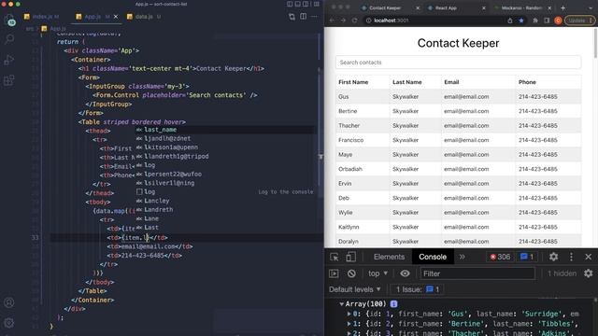Open the browser Extensions puzzle menu

pos(535,21)
